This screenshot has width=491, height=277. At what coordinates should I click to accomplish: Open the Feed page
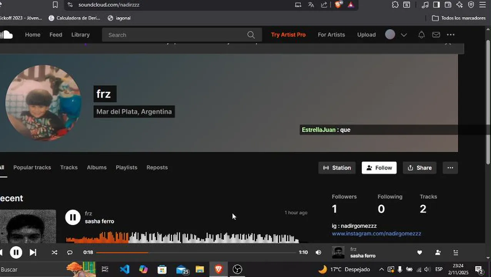pos(56,35)
